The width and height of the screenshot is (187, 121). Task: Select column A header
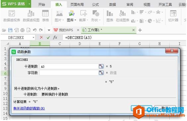pyautogui.click(x=20, y=44)
